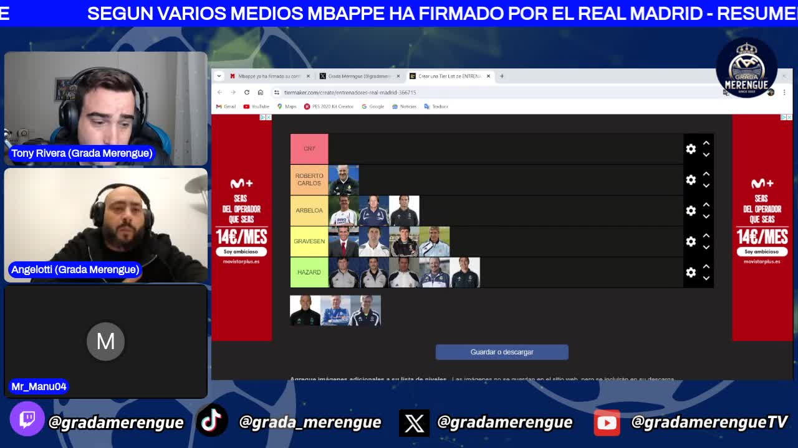
Task: Open settings gear for CR7 tier row
Action: pyautogui.click(x=691, y=149)
